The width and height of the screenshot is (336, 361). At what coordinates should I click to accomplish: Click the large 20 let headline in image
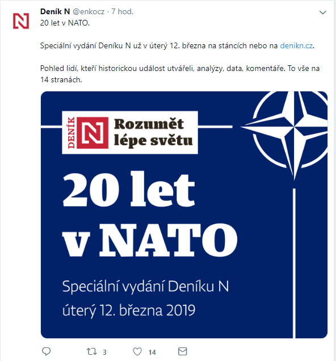click(129, 189)
